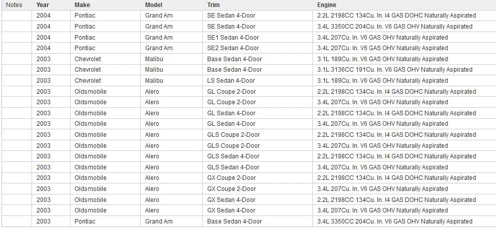Viewport: 496px width, 228px height.
Task: Select the LS Sedan 4-Door Malibu trim cell
Action: pyautogui.click(x=257, y=81)
